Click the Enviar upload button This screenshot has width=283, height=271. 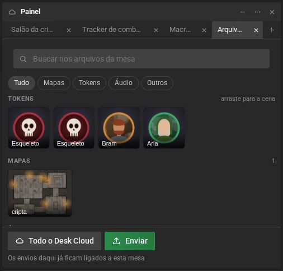[130, 241]
